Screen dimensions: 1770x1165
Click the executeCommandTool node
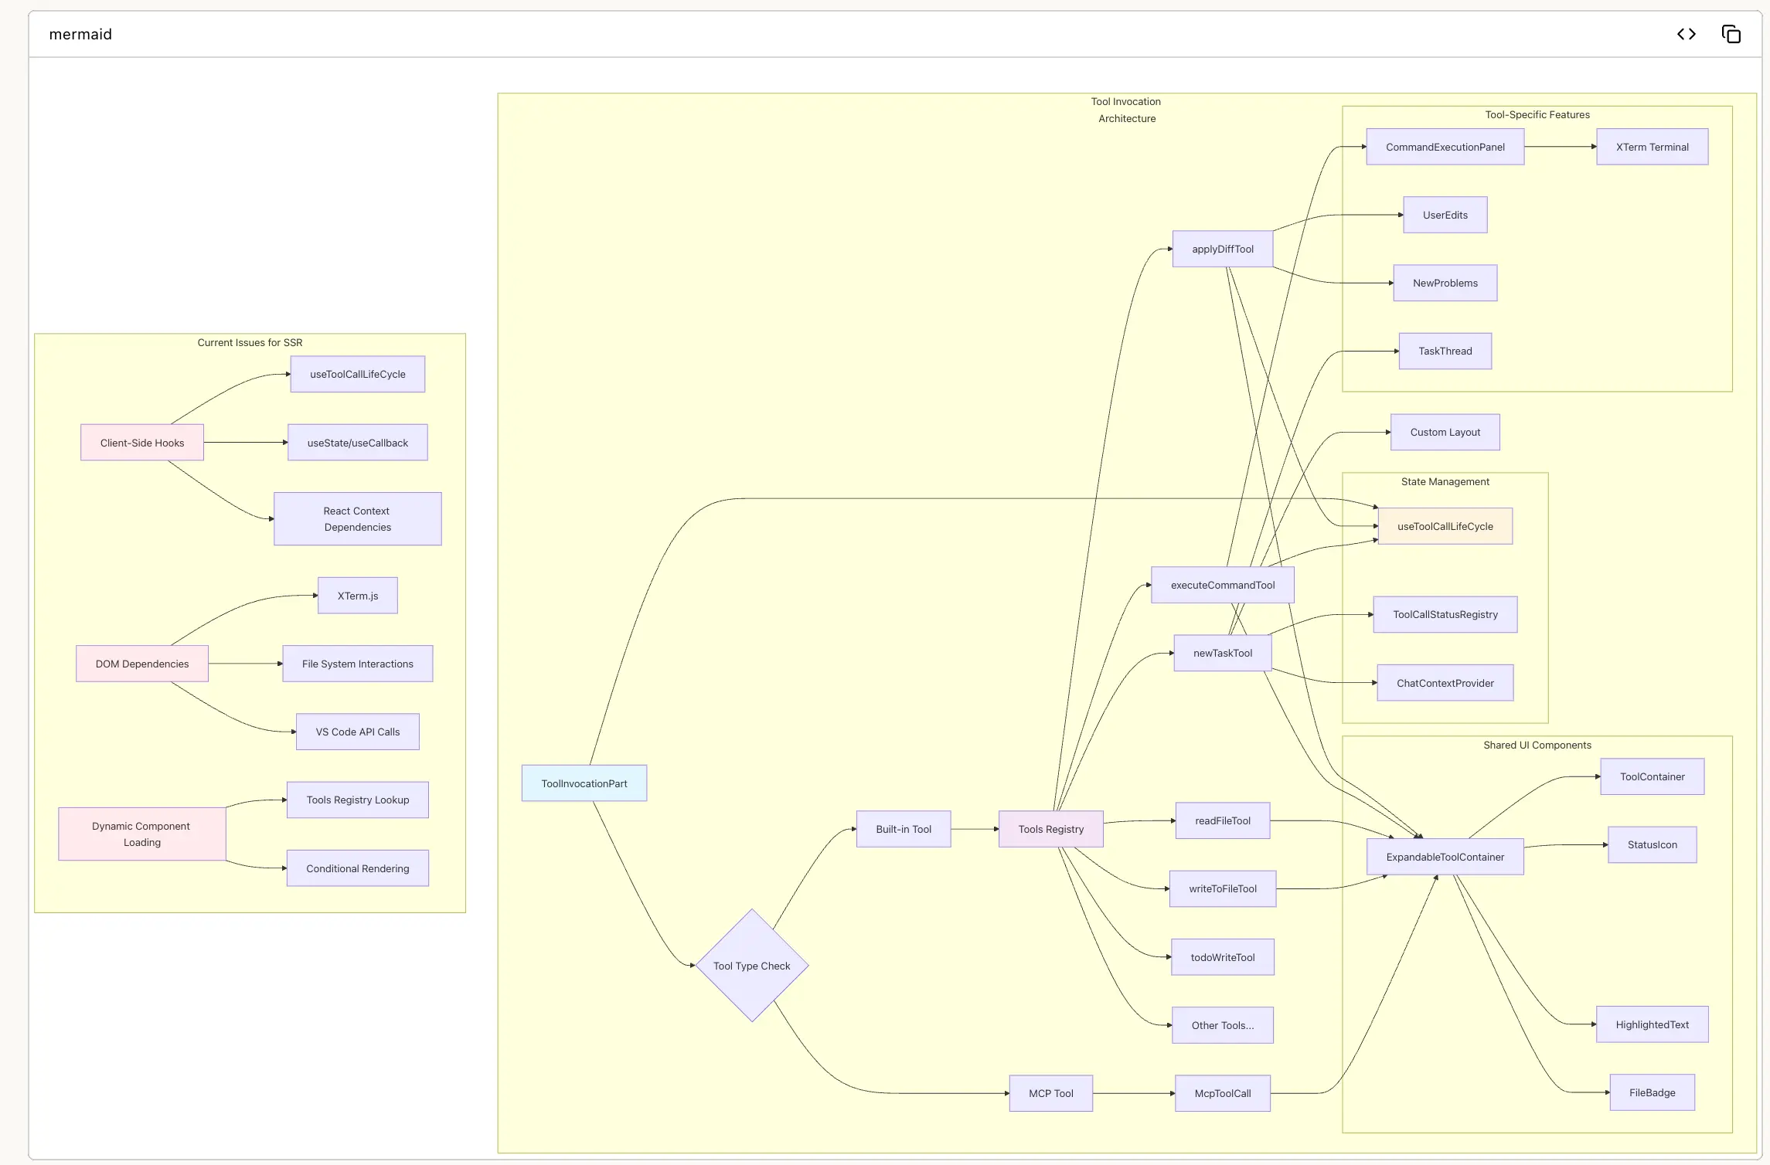coord(1222,585)
